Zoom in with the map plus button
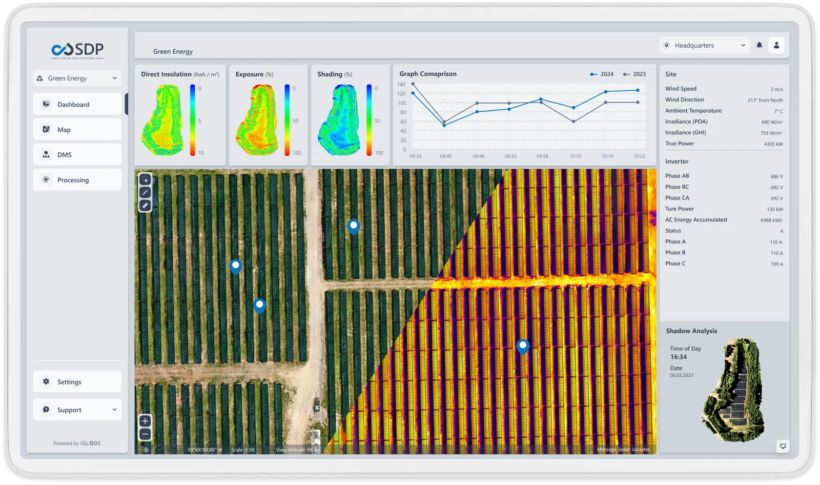820x485 pixels. pos(145,421)
